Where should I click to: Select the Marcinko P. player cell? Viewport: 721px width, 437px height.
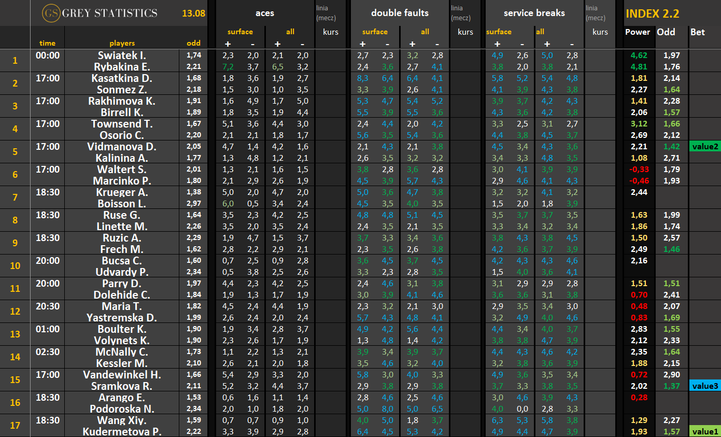(x=122, y=180)
